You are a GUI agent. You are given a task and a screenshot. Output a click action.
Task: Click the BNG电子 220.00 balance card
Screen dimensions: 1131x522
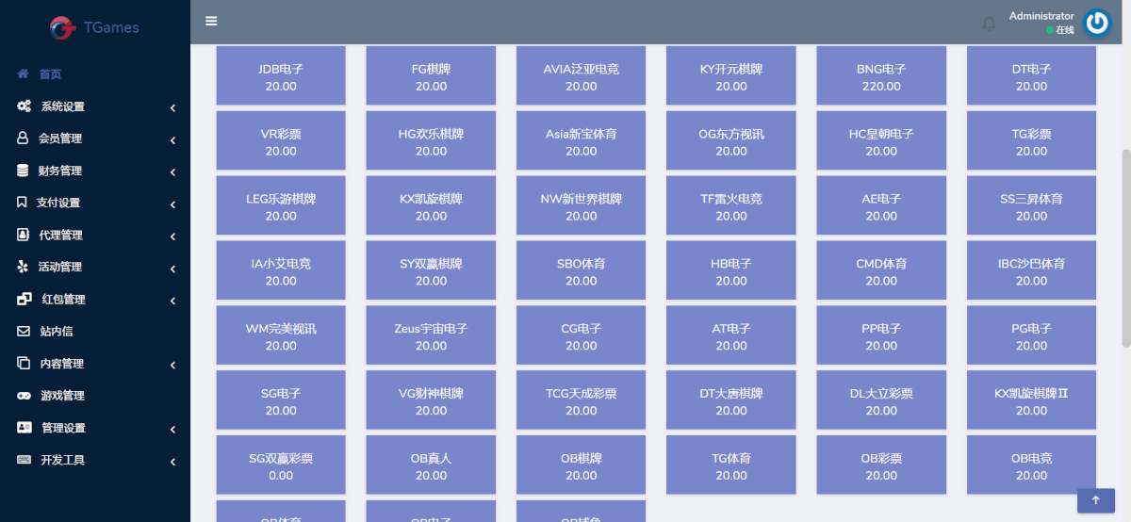pyautogui.click(x=881, y=76)
